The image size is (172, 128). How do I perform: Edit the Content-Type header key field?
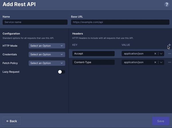coord(93,62)
